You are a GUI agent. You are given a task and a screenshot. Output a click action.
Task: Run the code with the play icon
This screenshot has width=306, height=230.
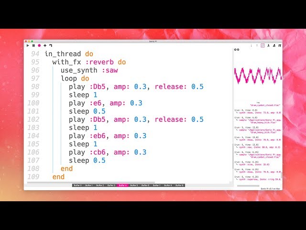(28, 46)
